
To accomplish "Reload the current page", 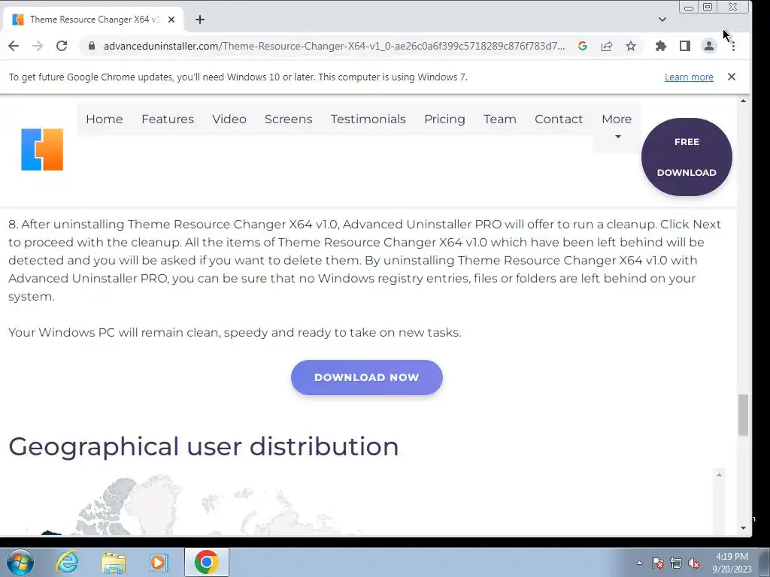I will point(62,46).
